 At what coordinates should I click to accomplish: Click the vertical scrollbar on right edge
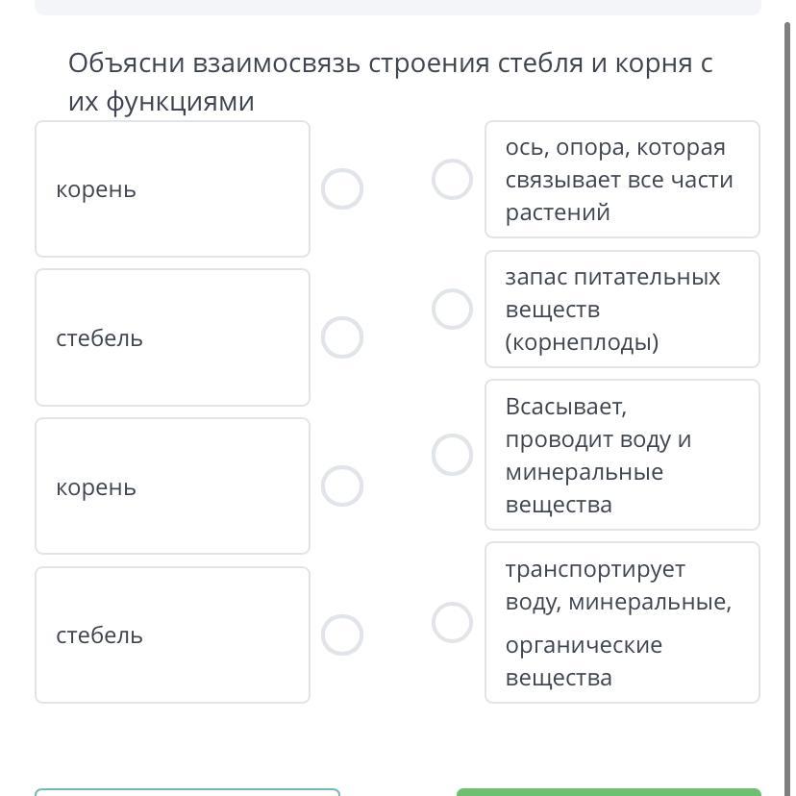787,406
